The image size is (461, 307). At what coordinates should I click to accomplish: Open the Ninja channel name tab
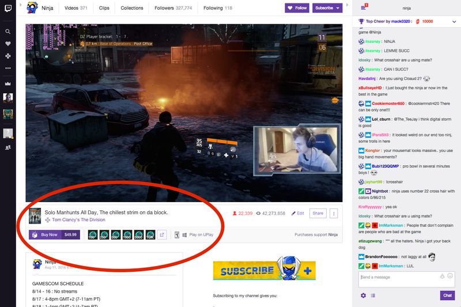coord(47,8)
